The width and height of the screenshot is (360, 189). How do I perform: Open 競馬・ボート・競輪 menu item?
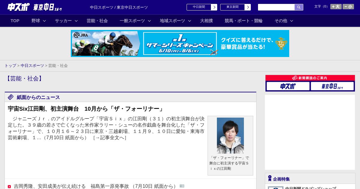[x=244, y=21]
